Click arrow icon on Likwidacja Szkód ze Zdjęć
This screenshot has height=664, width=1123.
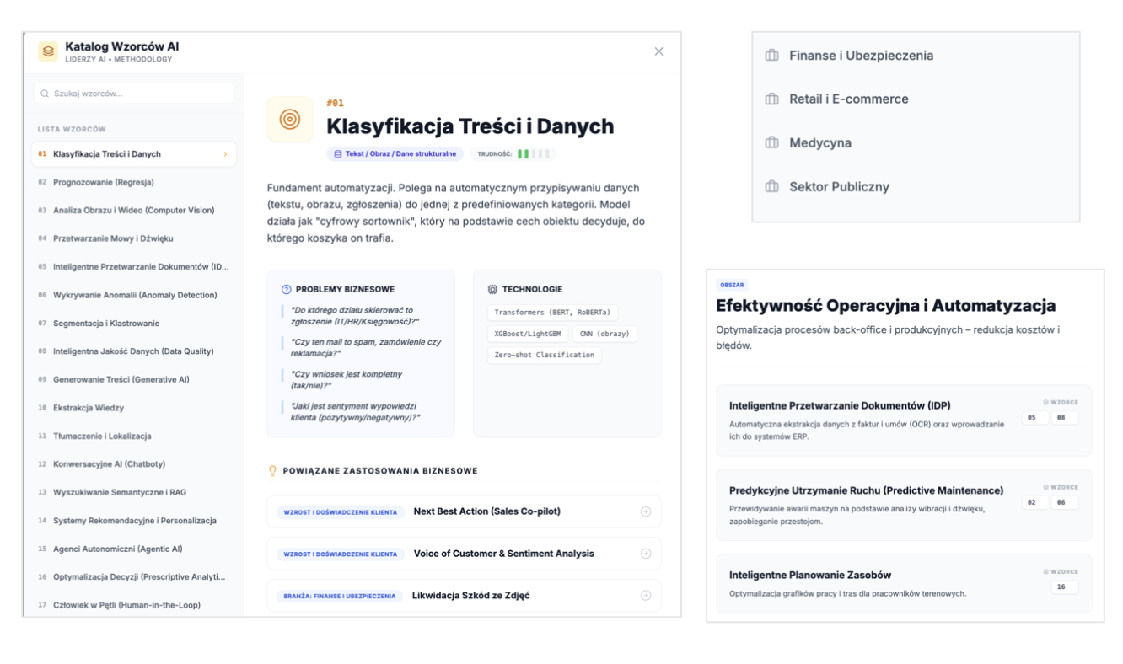(x=646, y=596)
